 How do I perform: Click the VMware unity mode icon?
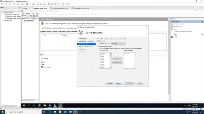pos(58,4)
